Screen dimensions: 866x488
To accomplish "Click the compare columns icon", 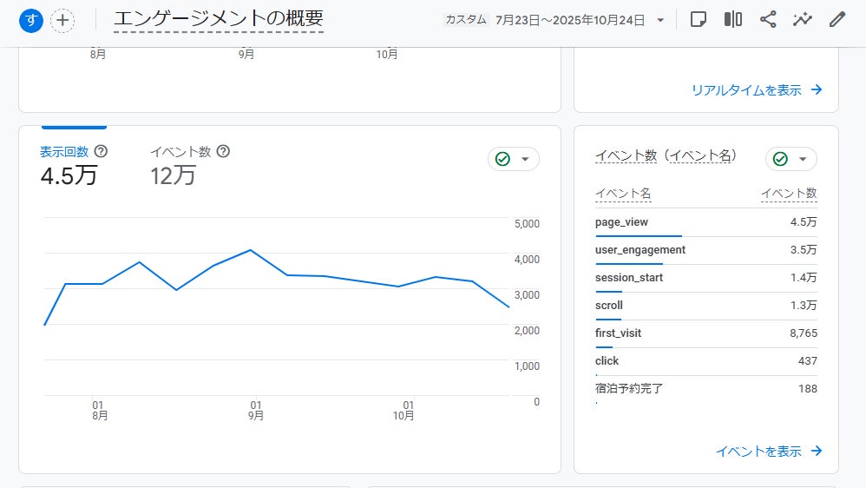I will [733, 19].
